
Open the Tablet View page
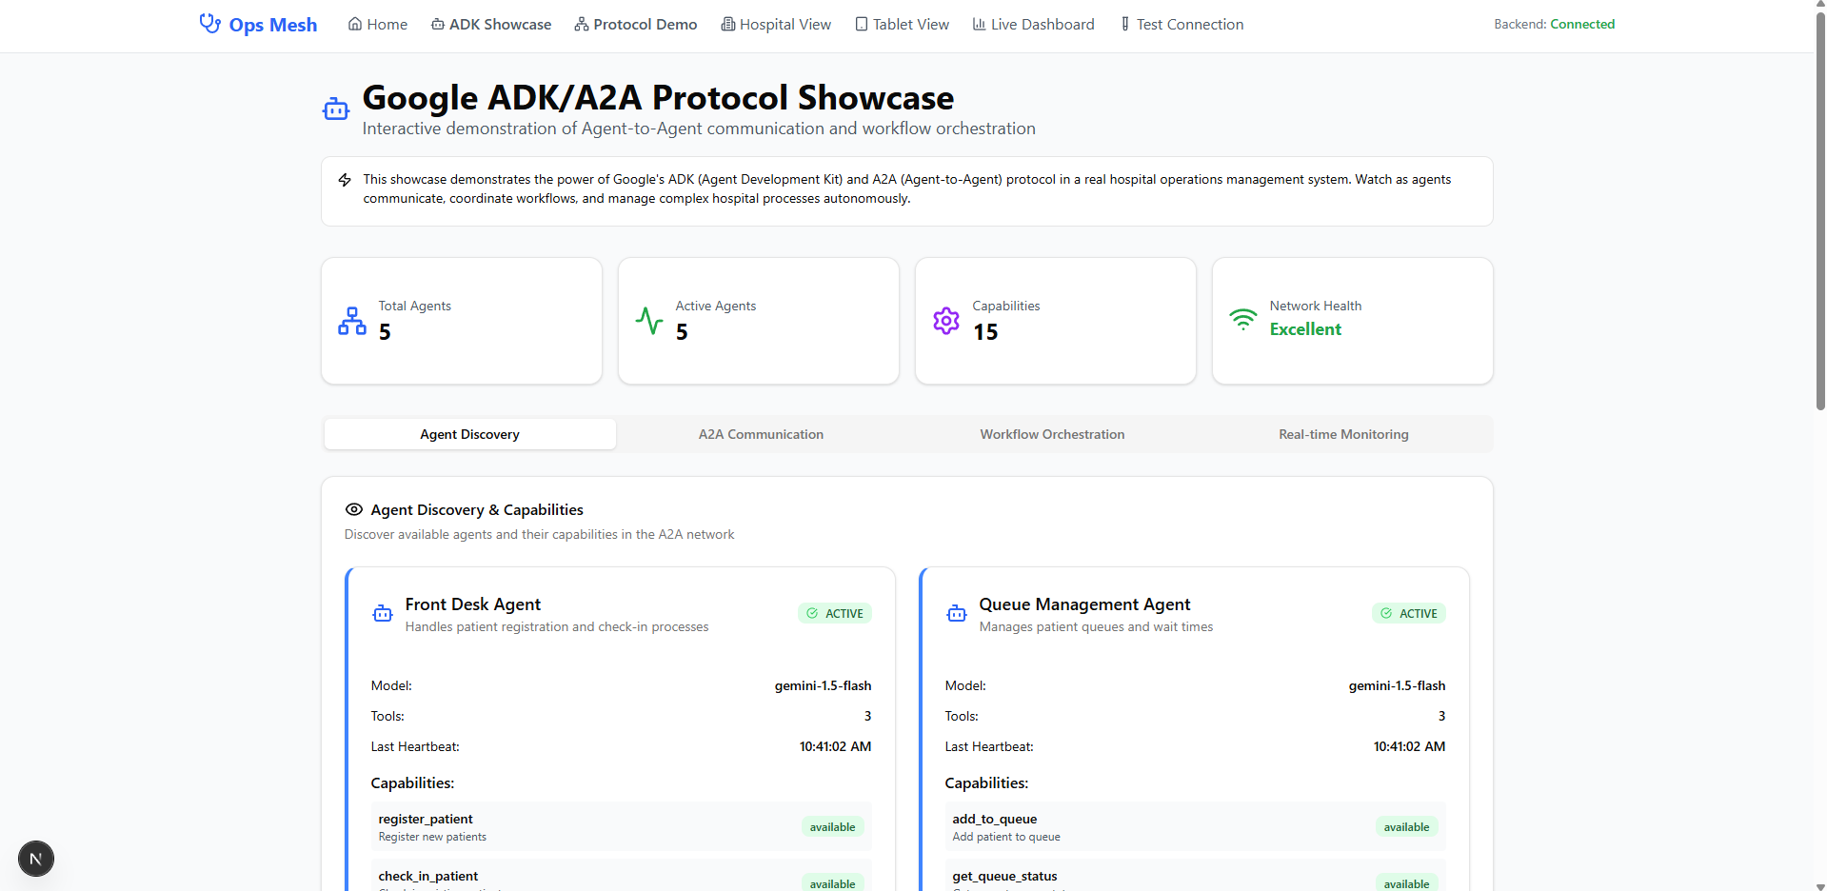[903, 24]
